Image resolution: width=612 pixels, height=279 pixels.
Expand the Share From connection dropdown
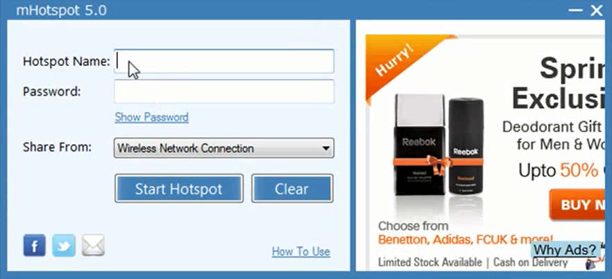pyautogui.click(x=224, y=148)
